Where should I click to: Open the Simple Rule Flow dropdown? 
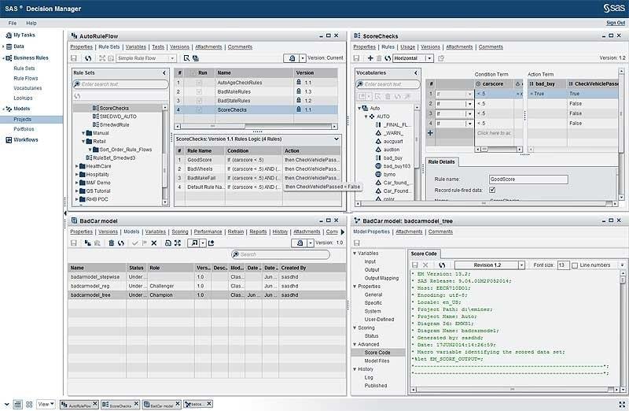(146, 58)
